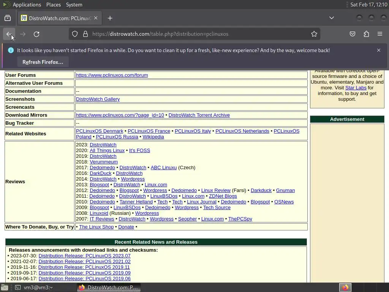Dismiss the Firefox refresh notification bar
The height and width of the screenshot is (292, 389).
(379, 50)
